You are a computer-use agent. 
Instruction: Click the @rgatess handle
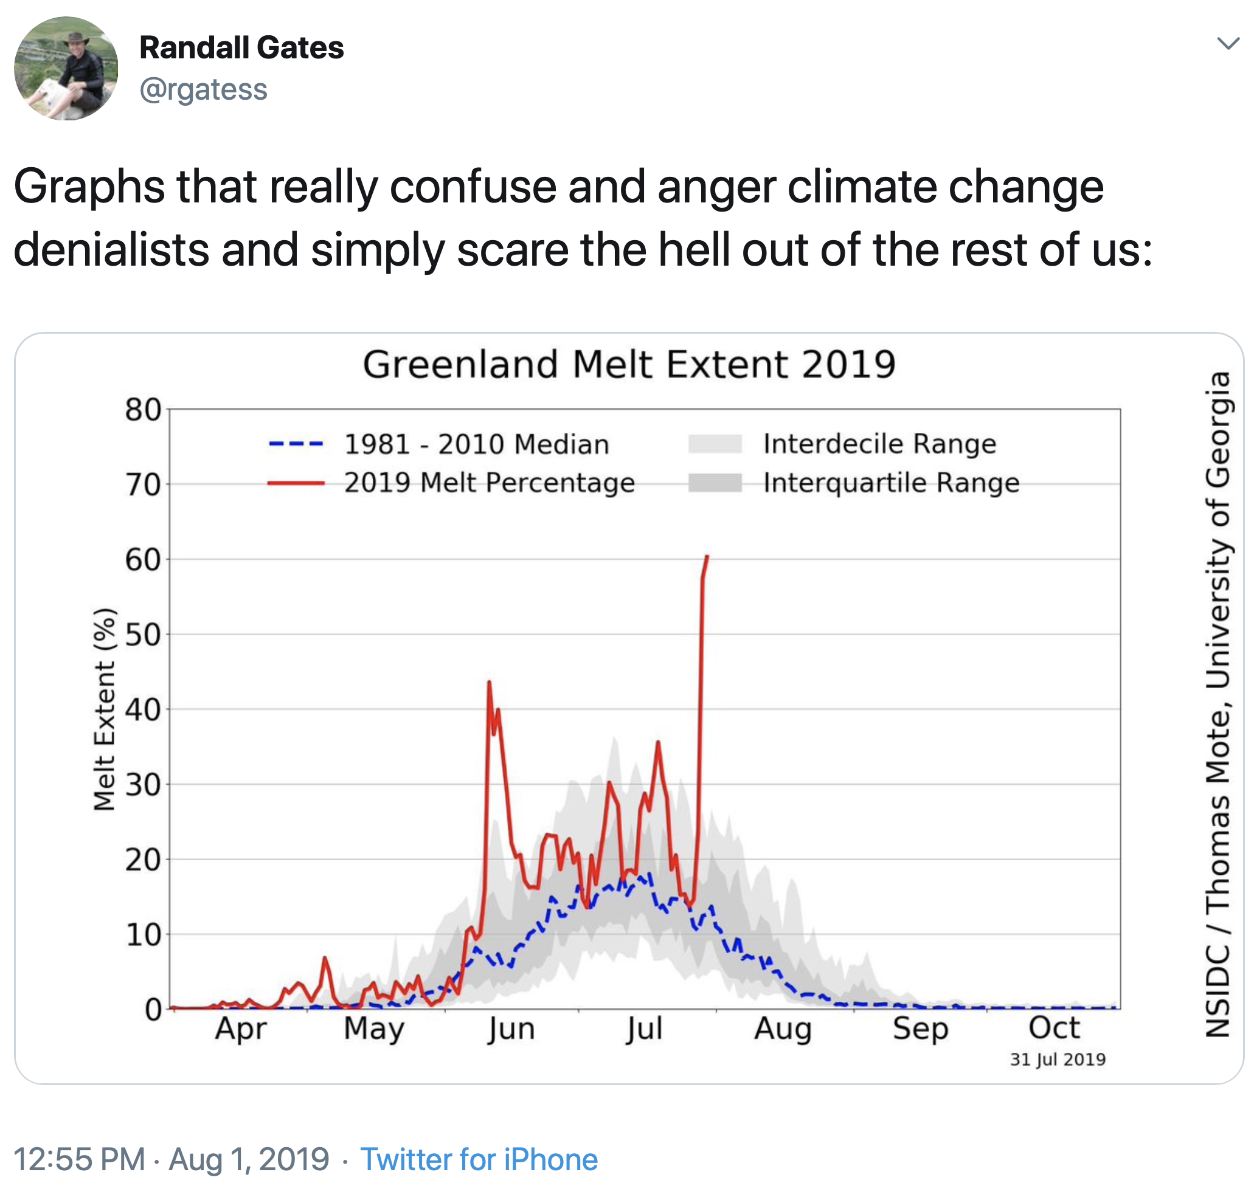coord(204,89)
